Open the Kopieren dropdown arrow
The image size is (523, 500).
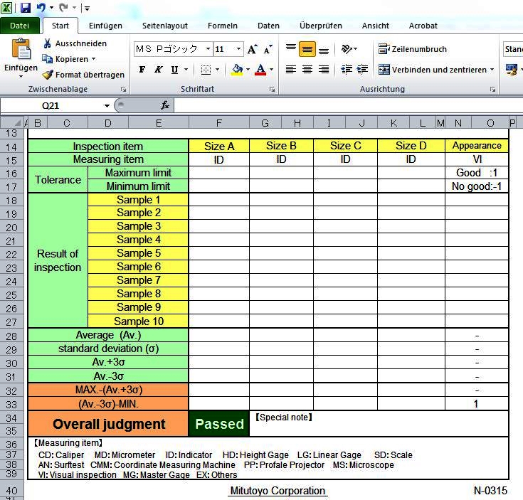pyautogui.click(x=94, y=59)
